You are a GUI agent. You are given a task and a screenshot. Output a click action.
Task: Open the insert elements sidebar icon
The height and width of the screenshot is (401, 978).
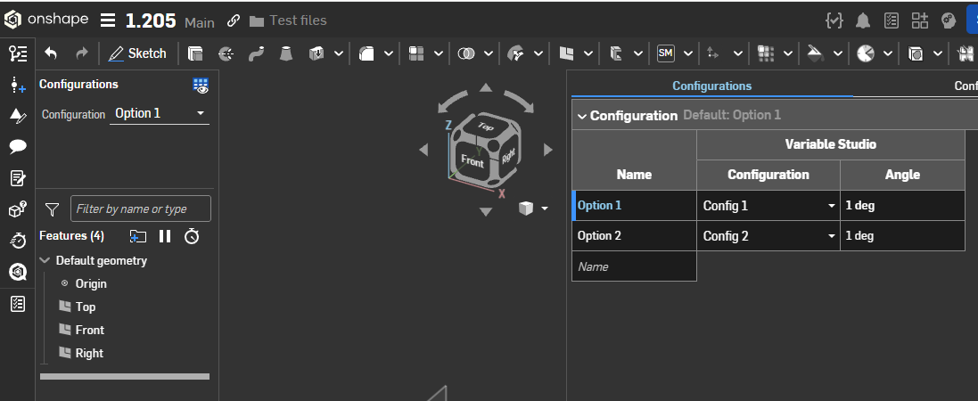(x=18, y=86)
